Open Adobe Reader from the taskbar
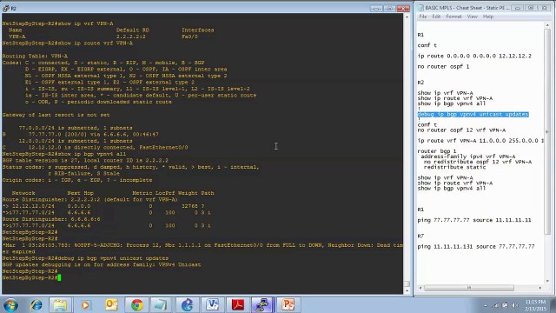The width and height of the screenshot is (556, 313). click(237, 305)
